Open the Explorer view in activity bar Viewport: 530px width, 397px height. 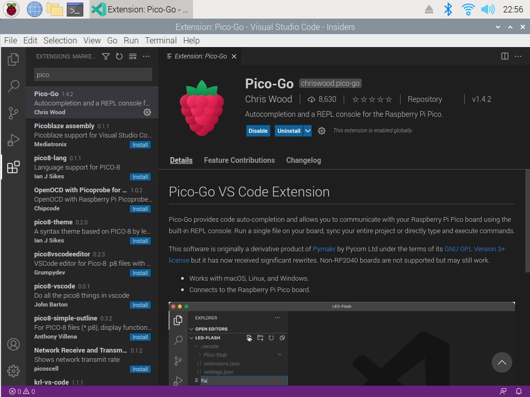[x=13, y=59]
